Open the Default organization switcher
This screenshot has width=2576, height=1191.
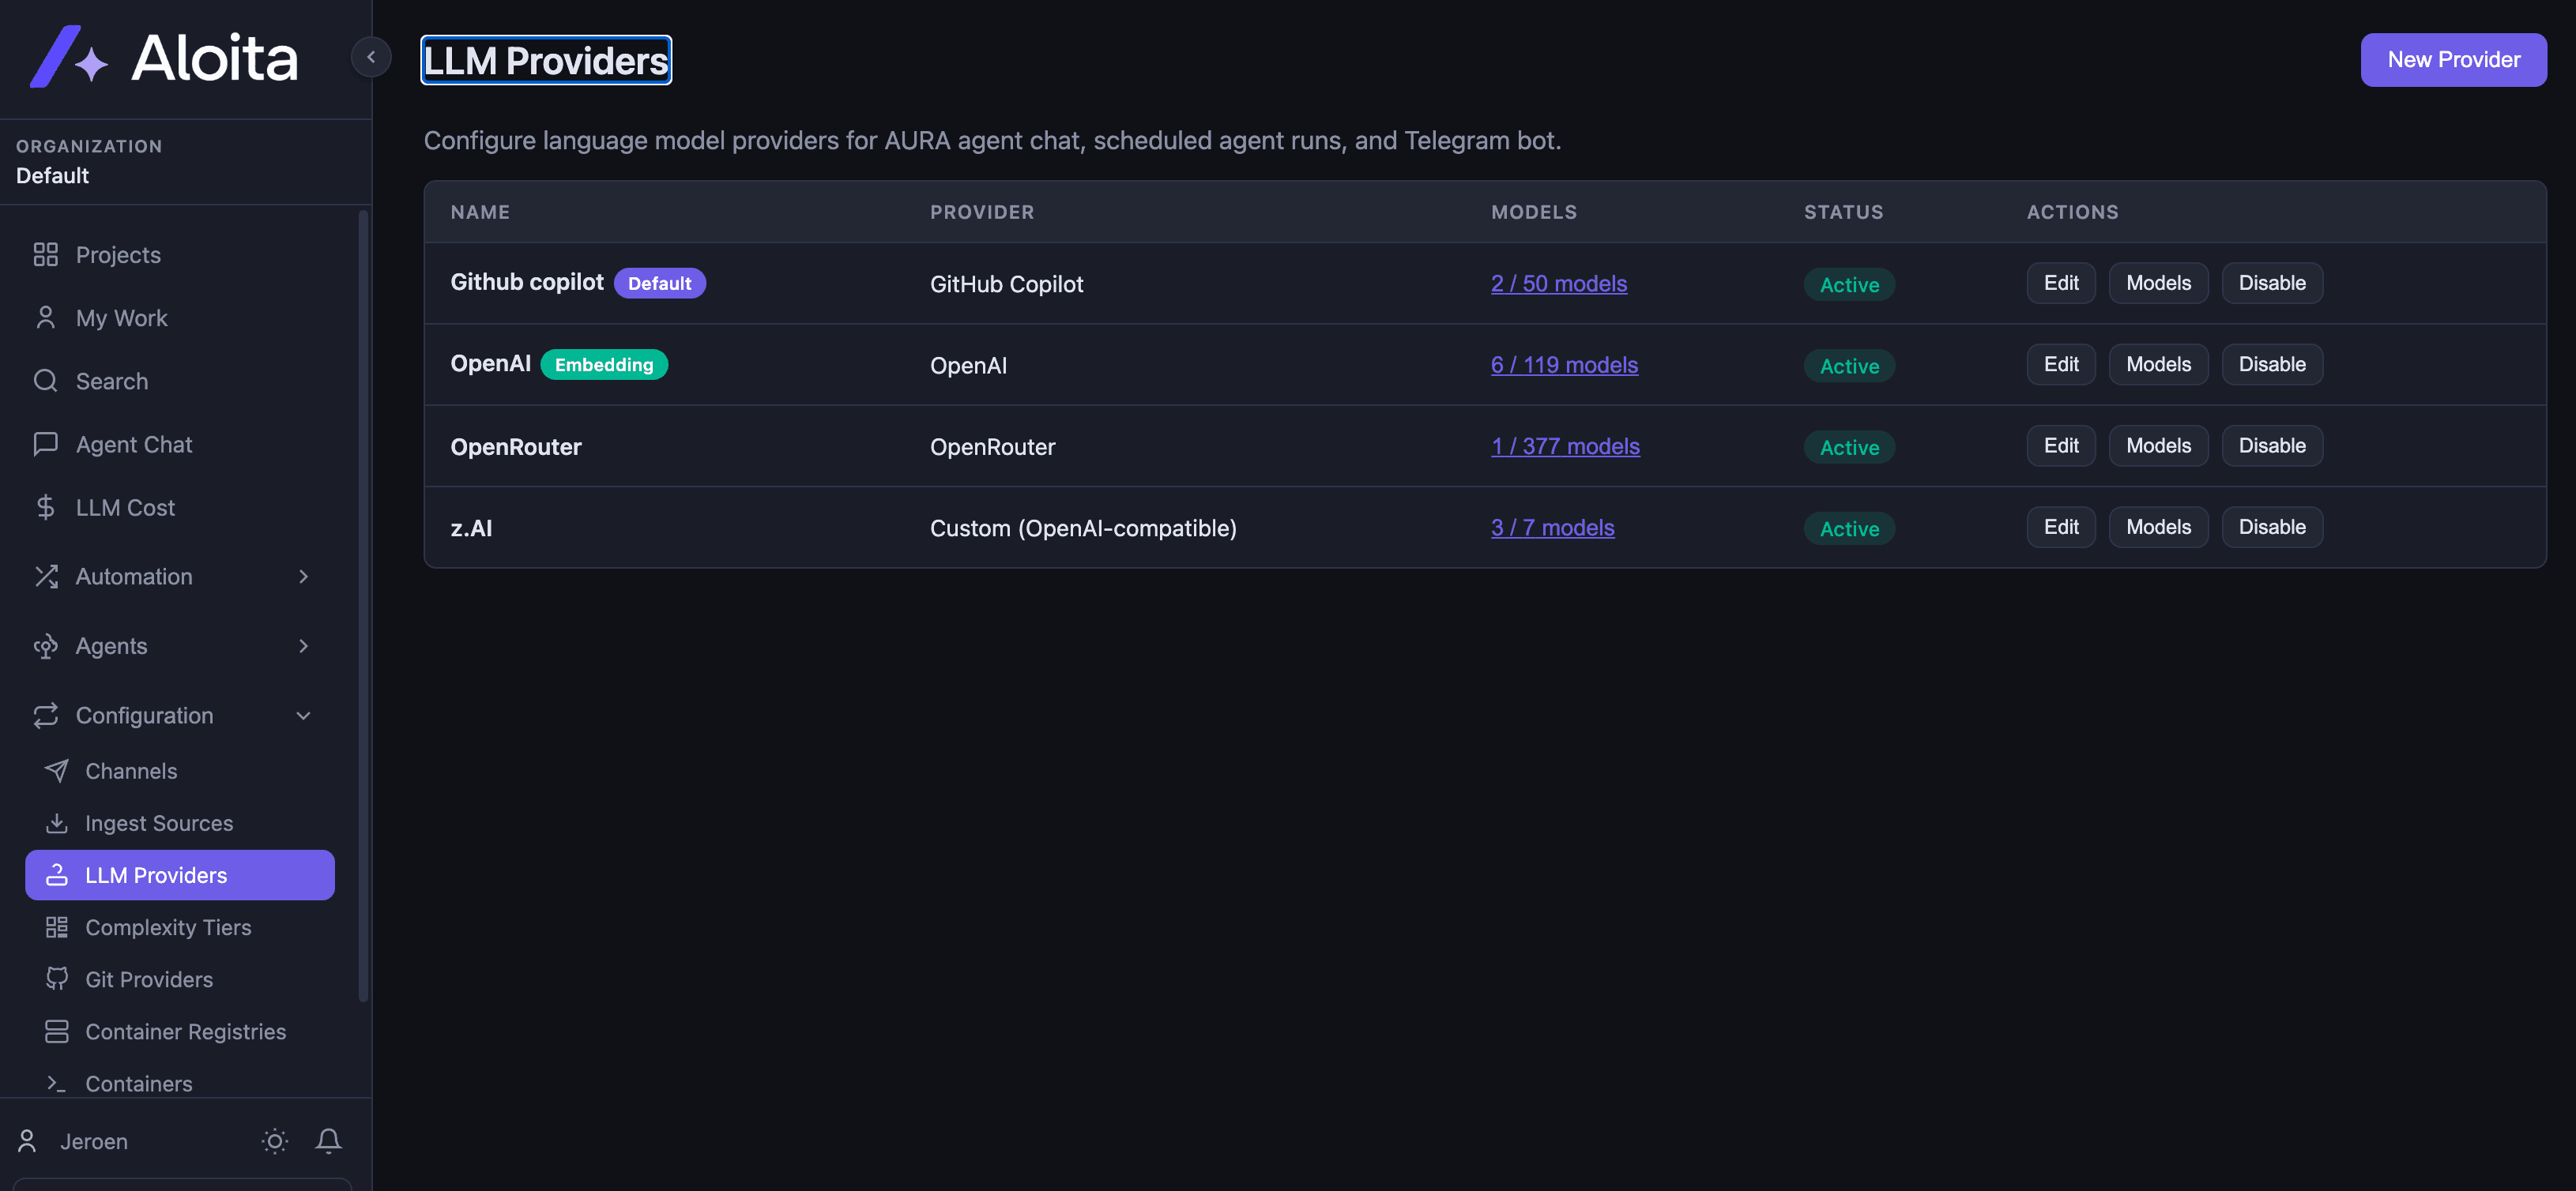pyautogui.click(x=185, y=162)
